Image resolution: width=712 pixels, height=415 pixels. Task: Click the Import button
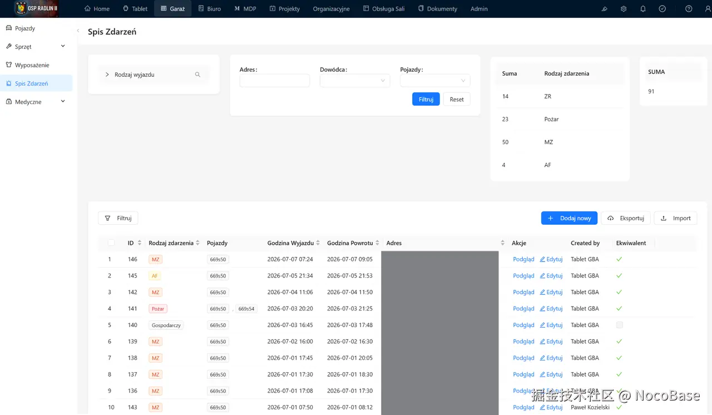(x=675, y=218)
